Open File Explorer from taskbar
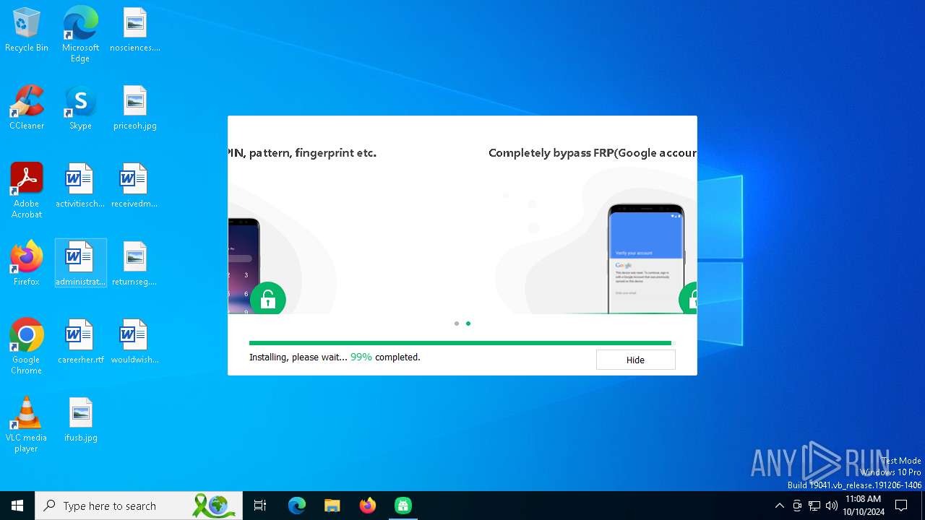Image resolution: width=925 pixels, height=520 pixels. point(332,506)
